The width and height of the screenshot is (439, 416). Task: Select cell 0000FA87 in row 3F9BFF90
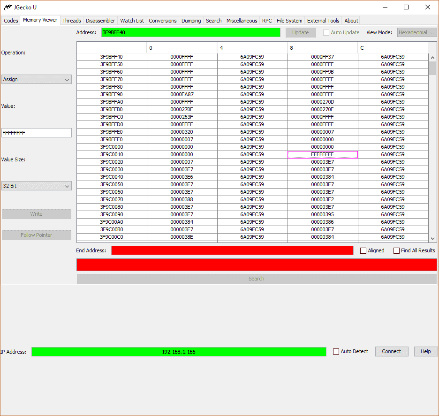coord(182,94)
